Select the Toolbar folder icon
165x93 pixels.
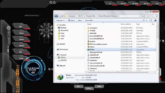88,30
